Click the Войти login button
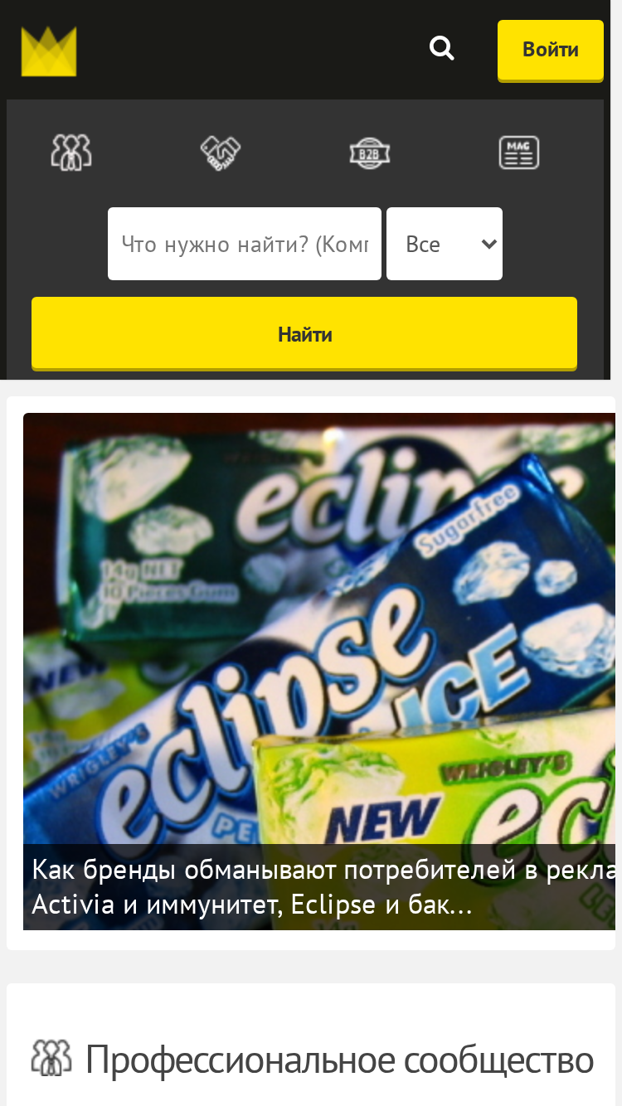This screenshot has height=1106, width=622. click(x=551, y=50)
